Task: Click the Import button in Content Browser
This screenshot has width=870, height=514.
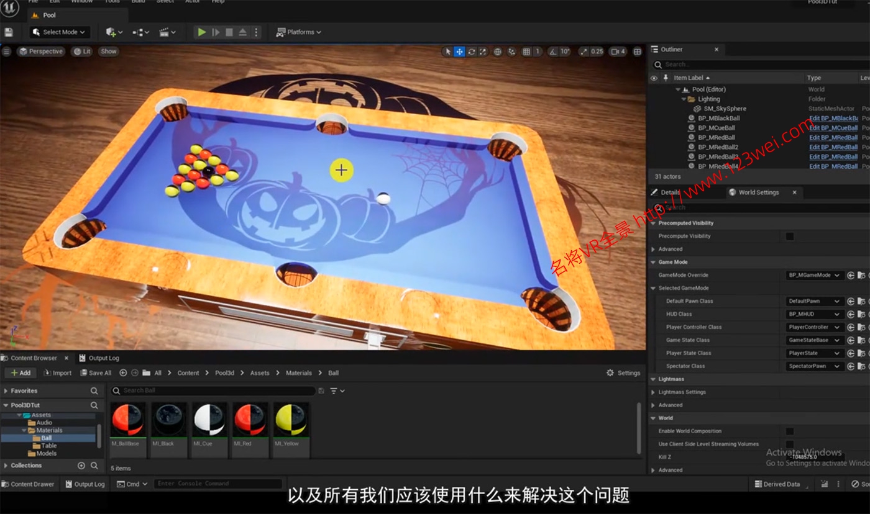Action: tap(57, 372)
